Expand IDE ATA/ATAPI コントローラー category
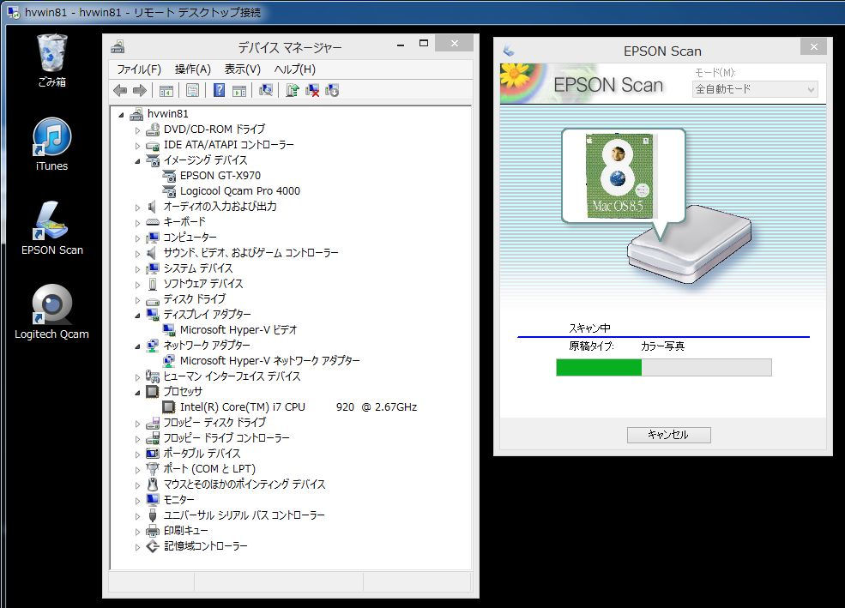The height and width of the screenshot is (608, 845). tap(137, 146)
